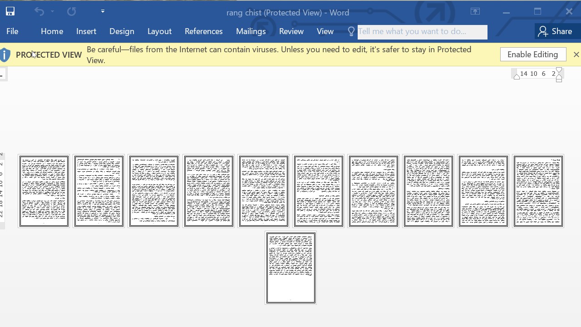This screenshot has height=327, width=581.
Task: Open the Layout tab
Action: coord(159,31)
